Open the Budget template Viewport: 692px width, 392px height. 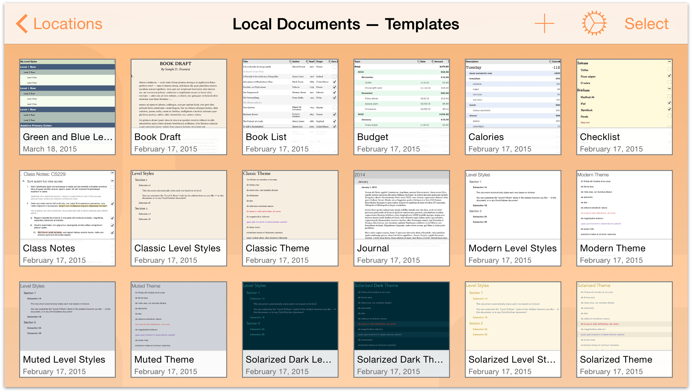tap(402, 107)
